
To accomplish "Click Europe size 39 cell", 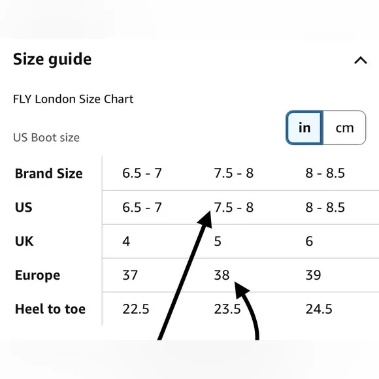I will tap(313, 275).
